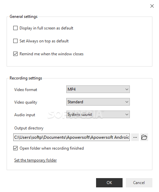Screen dimensions: 159x192
Task: Click the Set the temporary folder link
Action: point(35,160)
